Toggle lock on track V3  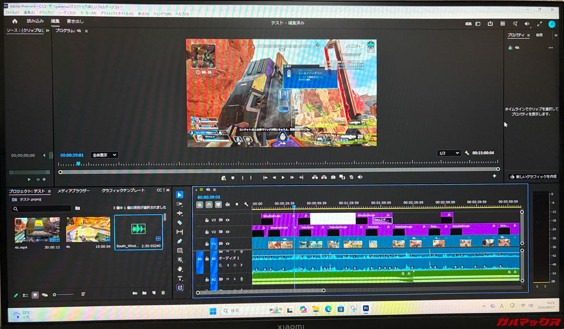207,220
